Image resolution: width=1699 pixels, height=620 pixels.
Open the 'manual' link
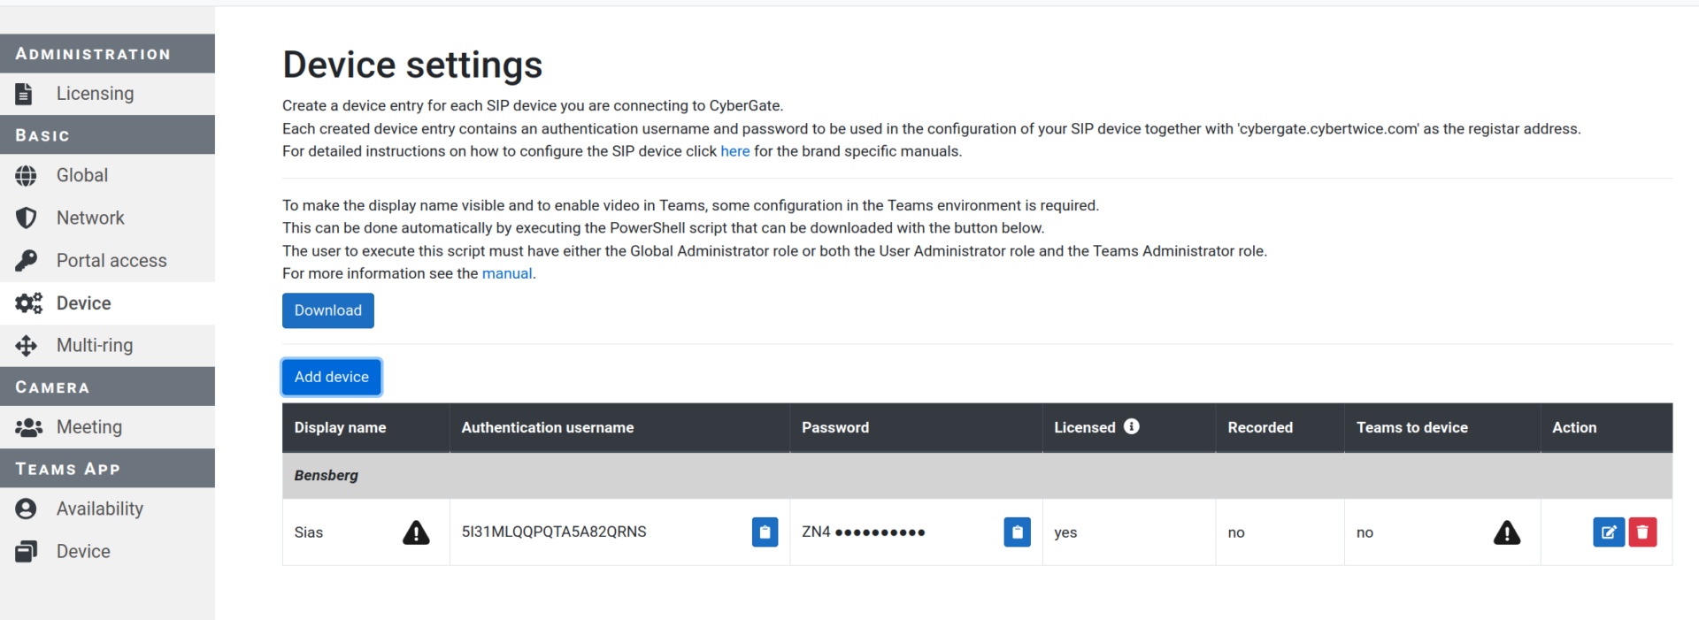[507, 273]
